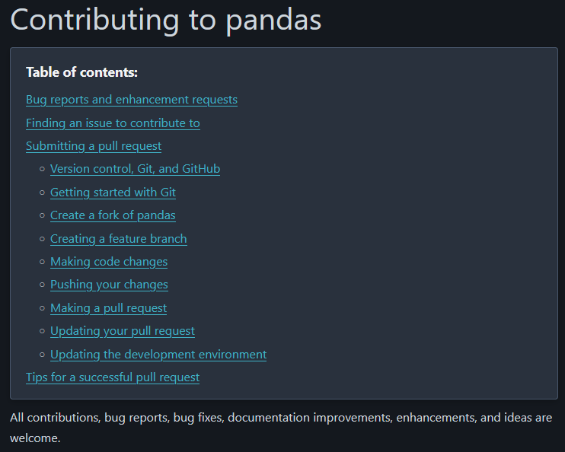This screenshot has height=452, width=565.
Task: Navigate to Creating a feature branch
Action: 119,238
